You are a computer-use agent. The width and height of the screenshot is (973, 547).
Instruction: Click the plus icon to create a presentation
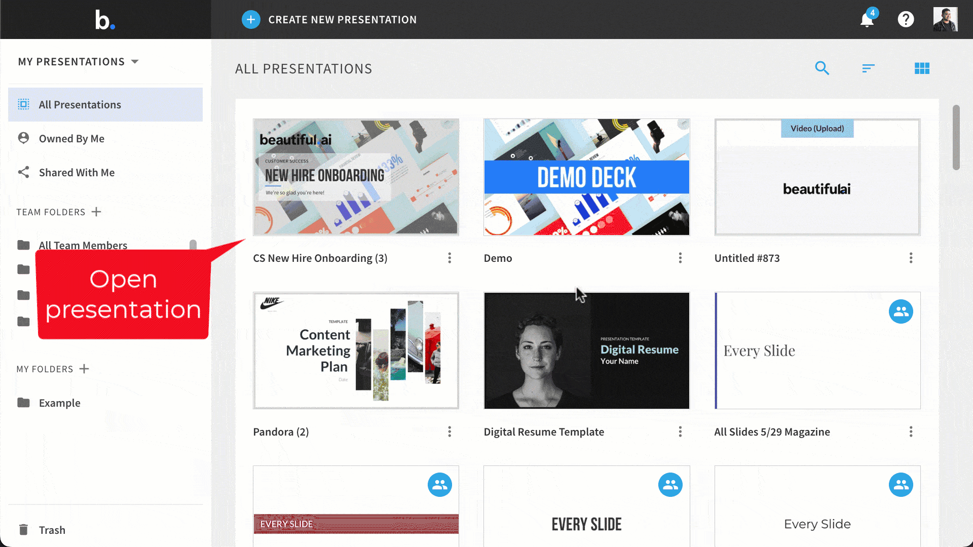251,20
